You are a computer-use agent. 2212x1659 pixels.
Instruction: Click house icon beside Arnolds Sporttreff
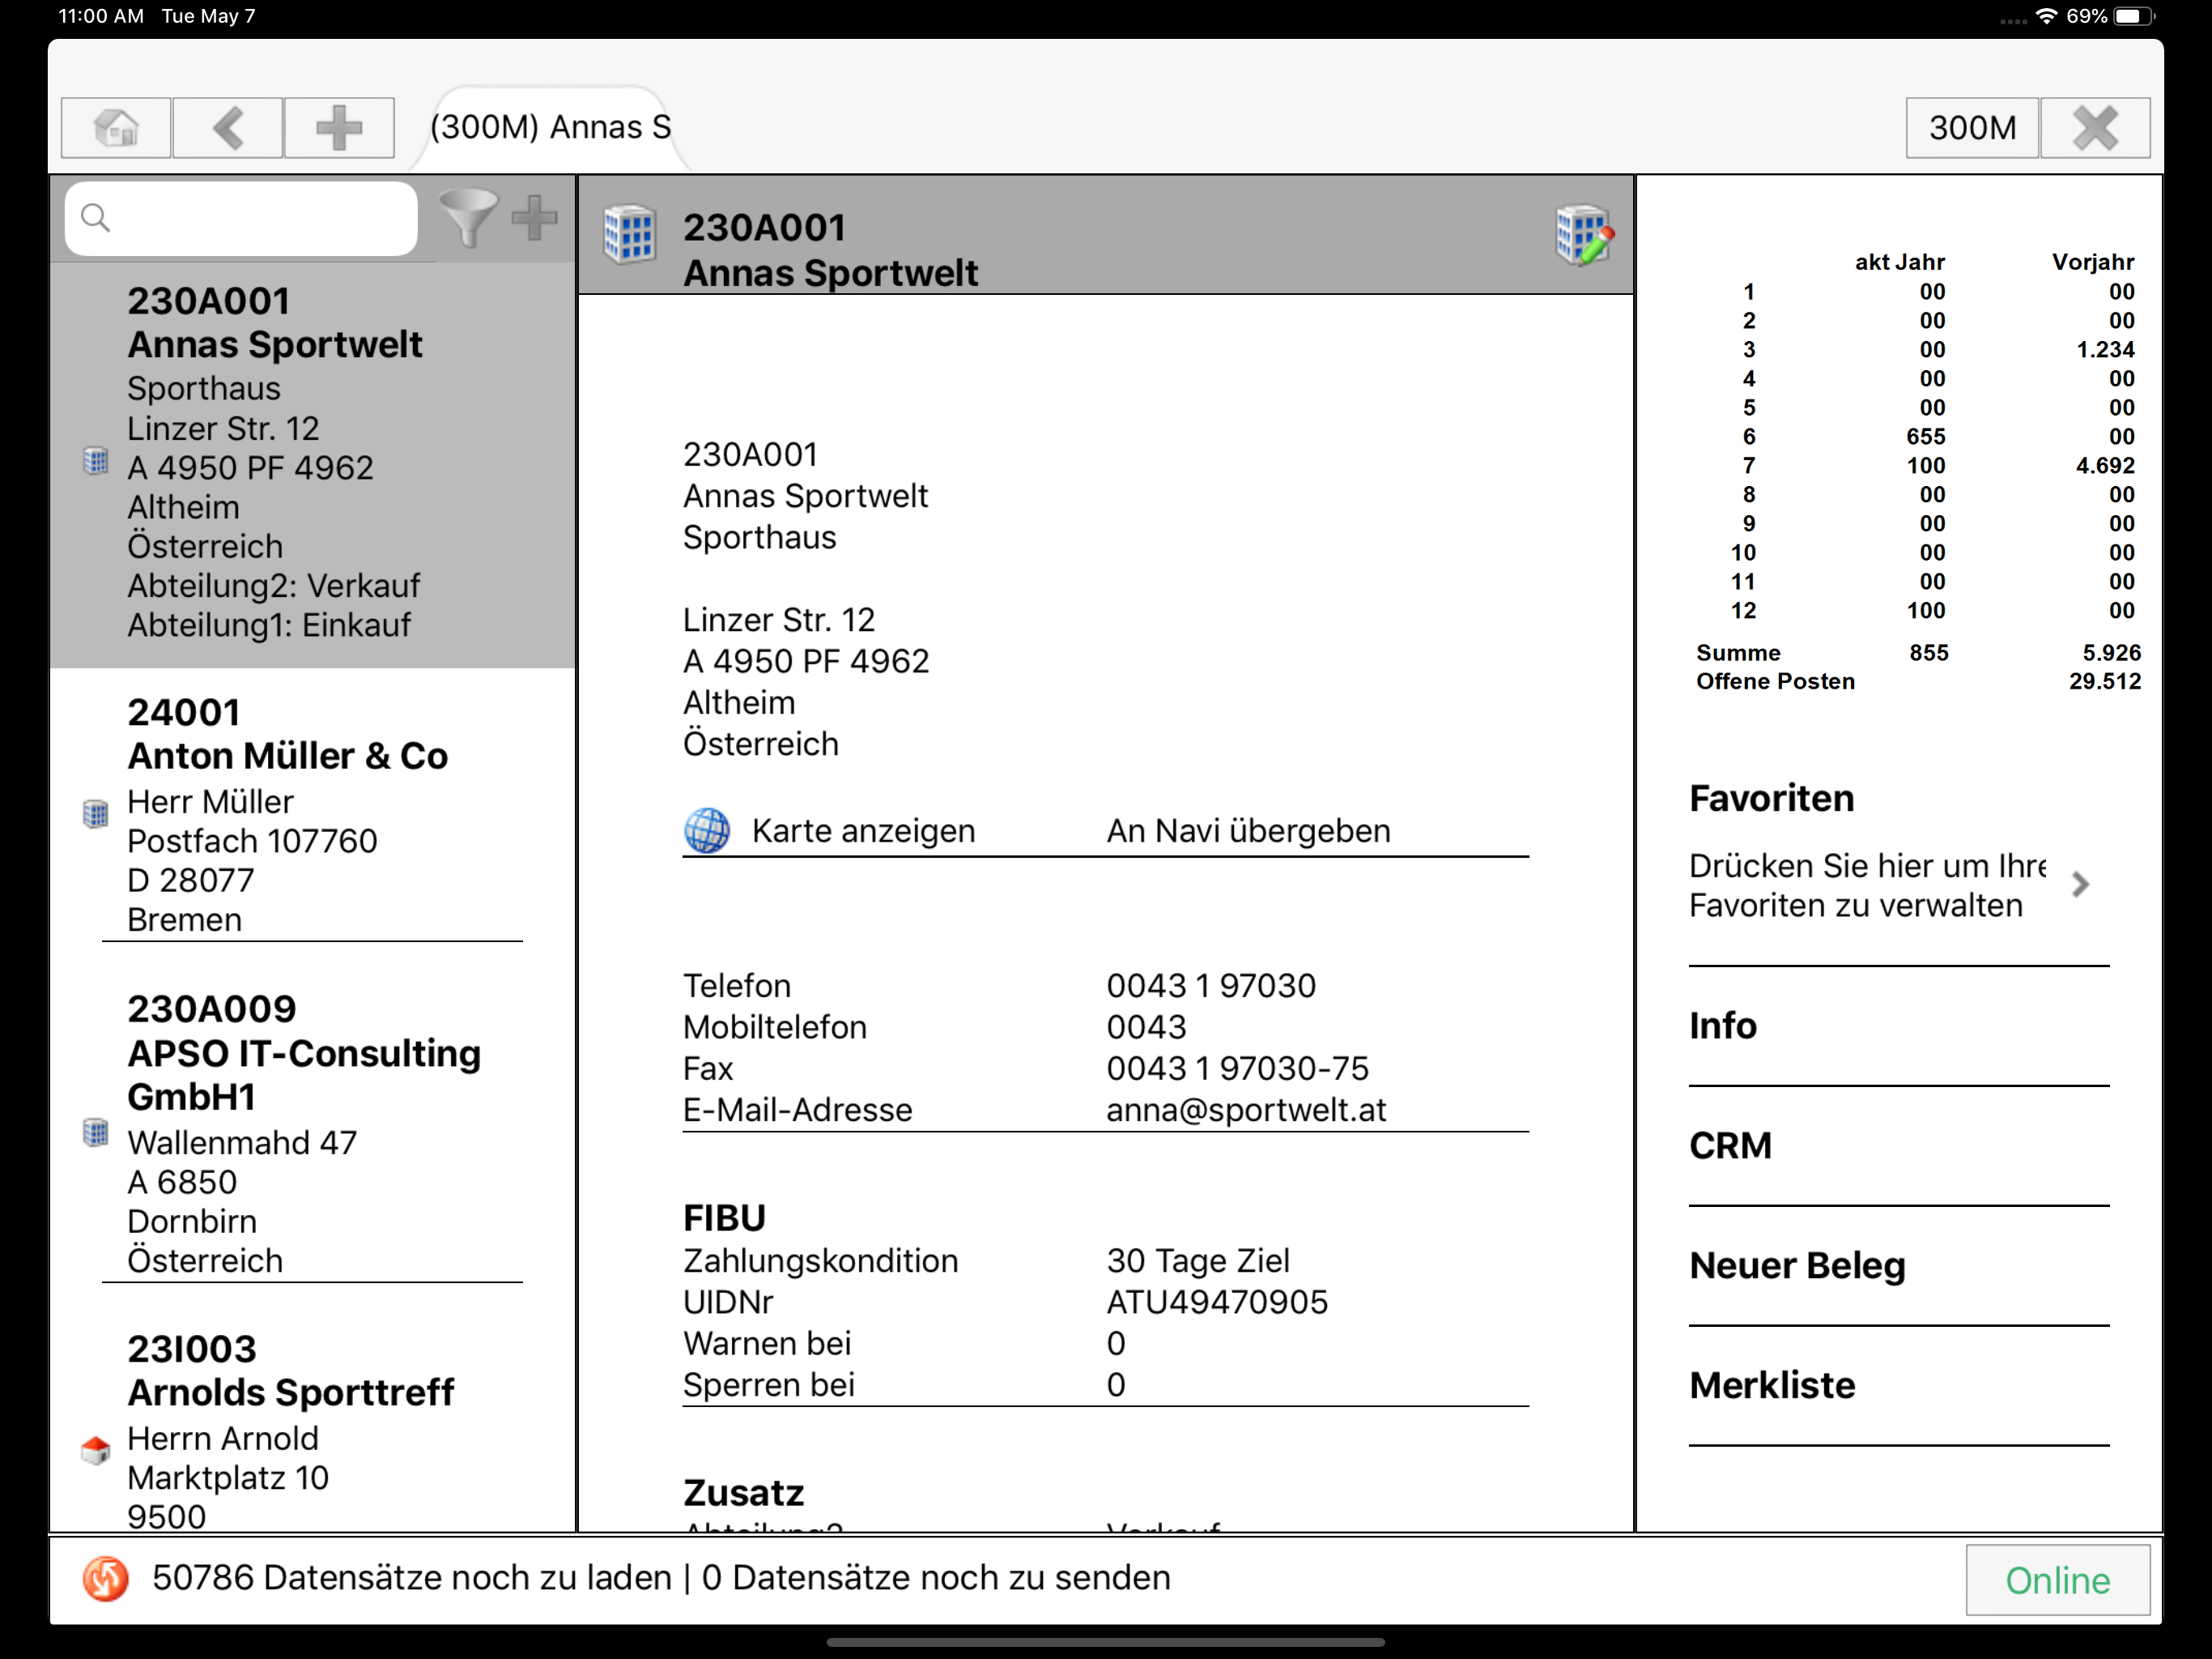95,1449
